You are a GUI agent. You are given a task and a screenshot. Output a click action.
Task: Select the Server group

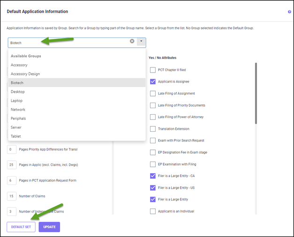(16, 127)
